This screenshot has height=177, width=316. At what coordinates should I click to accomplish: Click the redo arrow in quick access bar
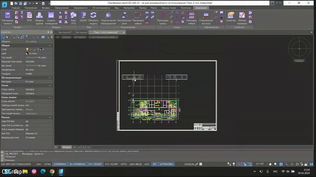click(x=37, y=3)
